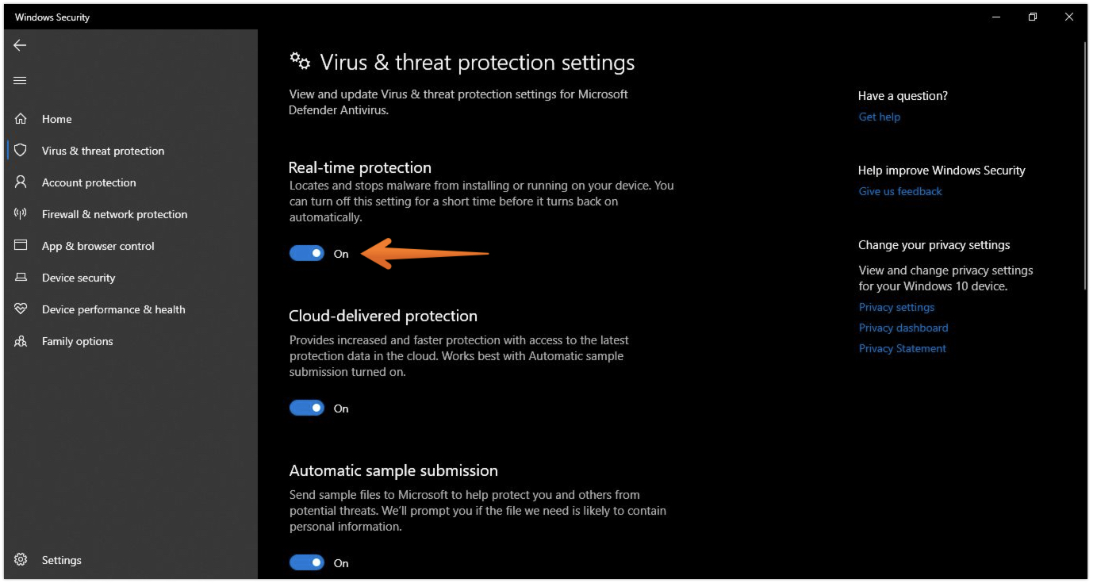The width and height of the screenshot is (1097, 583).
Task: Click the Device performance & health heart icon
Action: [21, 309]
